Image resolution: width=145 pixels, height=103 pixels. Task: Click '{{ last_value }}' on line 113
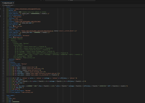click(x=19, y=80)
